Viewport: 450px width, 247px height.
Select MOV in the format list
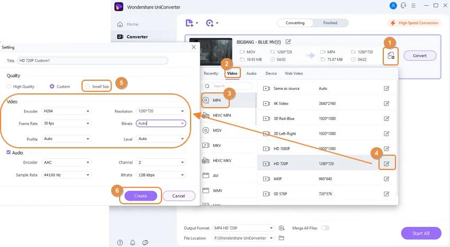tap(228, 130)
